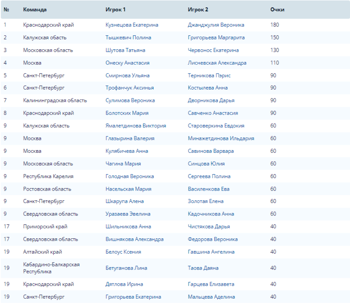Click Вишнякова Александра player link
This screenshot has height=306, width=350.
pos(135,239)
